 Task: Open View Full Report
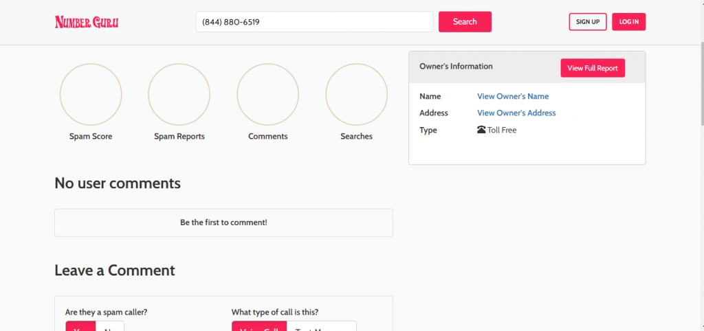592,68
